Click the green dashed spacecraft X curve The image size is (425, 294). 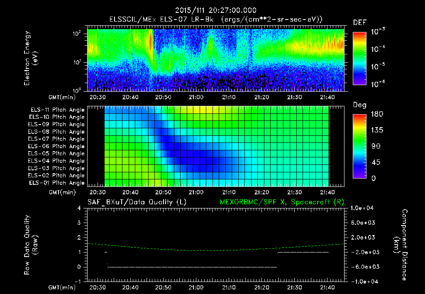[215, 248]
